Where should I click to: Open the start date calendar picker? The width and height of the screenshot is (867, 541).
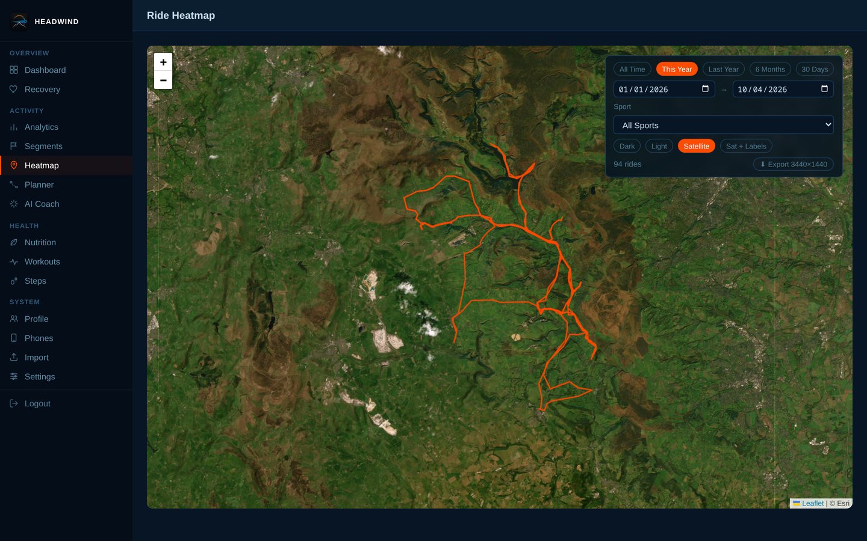pos(705,89)
